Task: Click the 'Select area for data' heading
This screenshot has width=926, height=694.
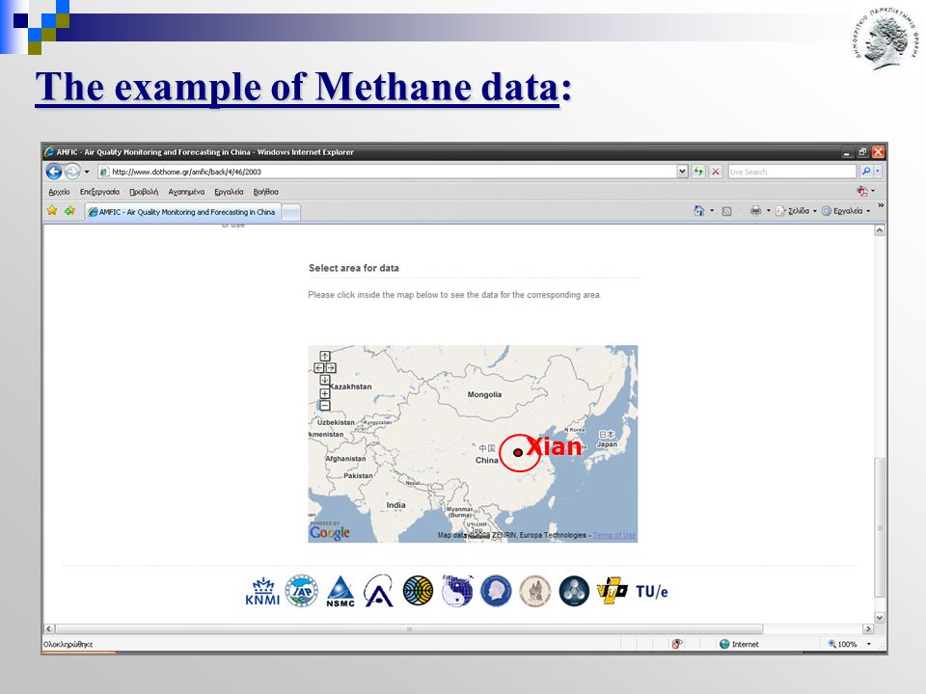Action: click(x=354, y=268)
